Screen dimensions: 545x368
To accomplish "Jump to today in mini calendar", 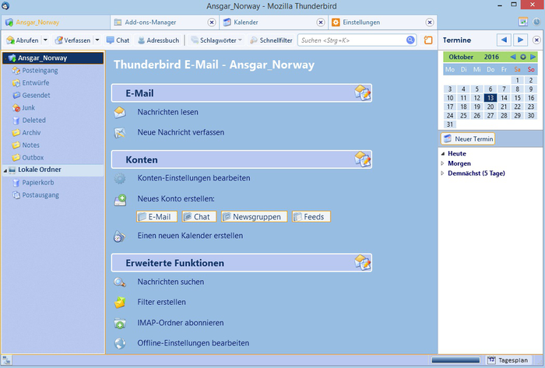I will [x=523, y=57].
